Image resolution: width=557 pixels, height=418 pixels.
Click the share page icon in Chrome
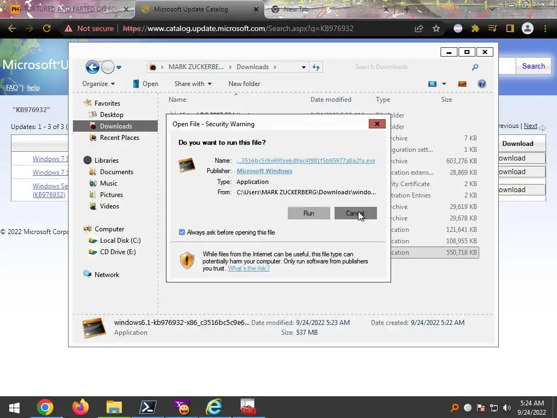pyautogui.click(x=419, y=28)
